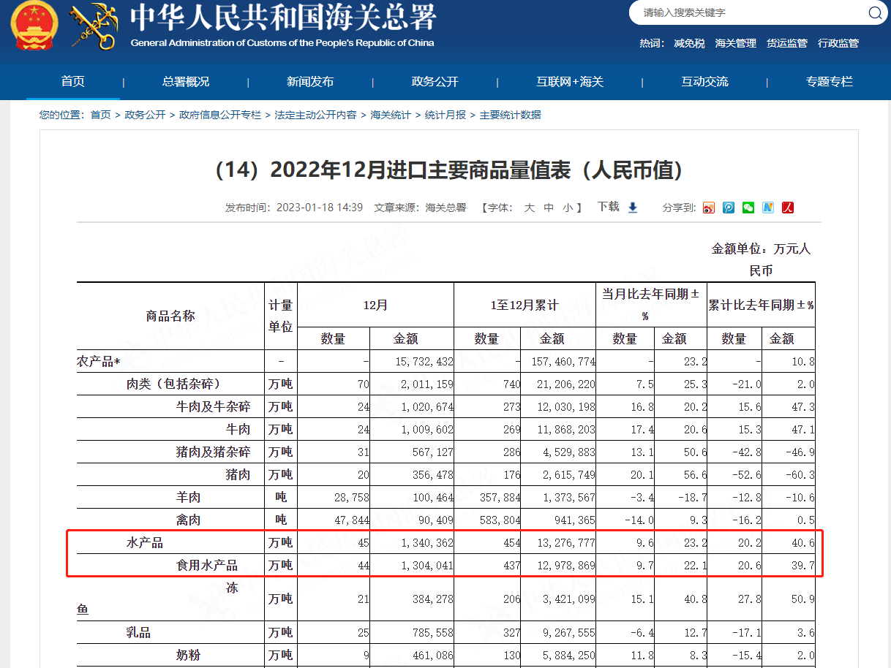Click the 金额单位：万元人民币 note
891x668 pixels.
(x=761, y=259)
